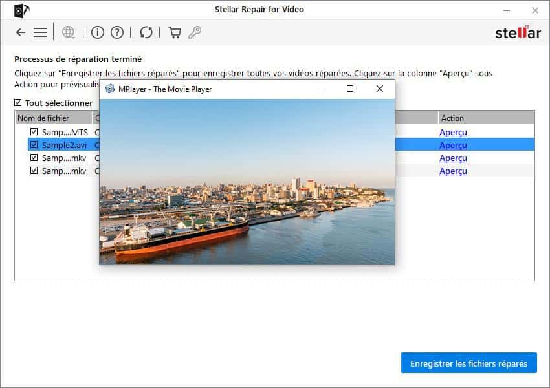Click Enregistrer les fichiers réparés
This screenshot has height=388, width=550.
click(x=468, y=363)
